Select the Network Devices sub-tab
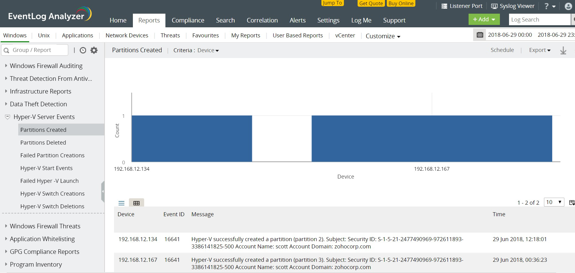This screenshot has height=273, width=575. pyautogui.click(x=127, y=35)
